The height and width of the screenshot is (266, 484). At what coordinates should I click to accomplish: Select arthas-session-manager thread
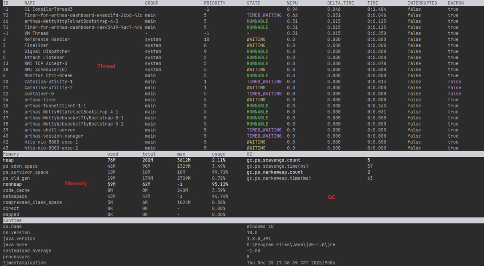pos(54,136)
